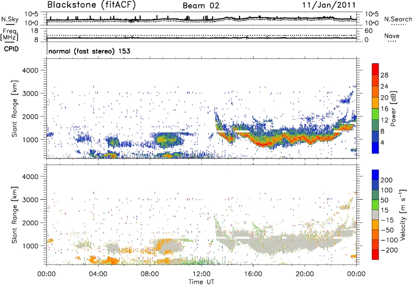Click the 'N.Search' legend label
The image size is (412, 285).
point(398,19)
